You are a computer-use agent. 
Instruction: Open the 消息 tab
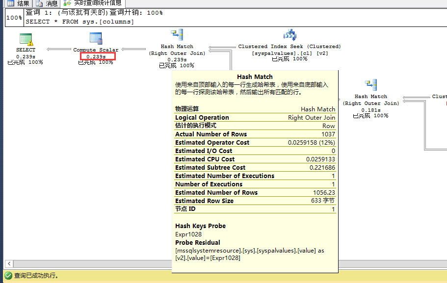[x=52, y=3]
